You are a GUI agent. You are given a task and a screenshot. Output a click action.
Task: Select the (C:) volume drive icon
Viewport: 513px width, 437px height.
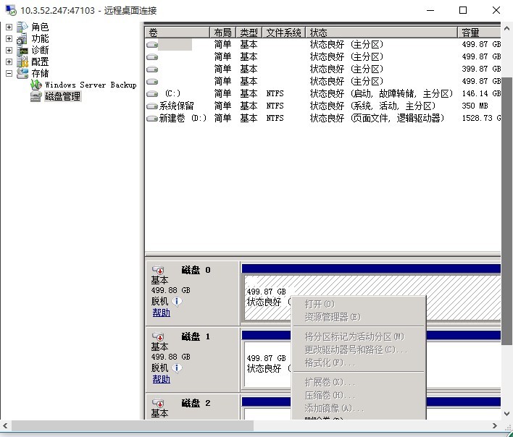pyautogui.click(x=152, y=94)
